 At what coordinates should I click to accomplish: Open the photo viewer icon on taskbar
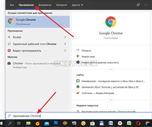tap(74, 123)
